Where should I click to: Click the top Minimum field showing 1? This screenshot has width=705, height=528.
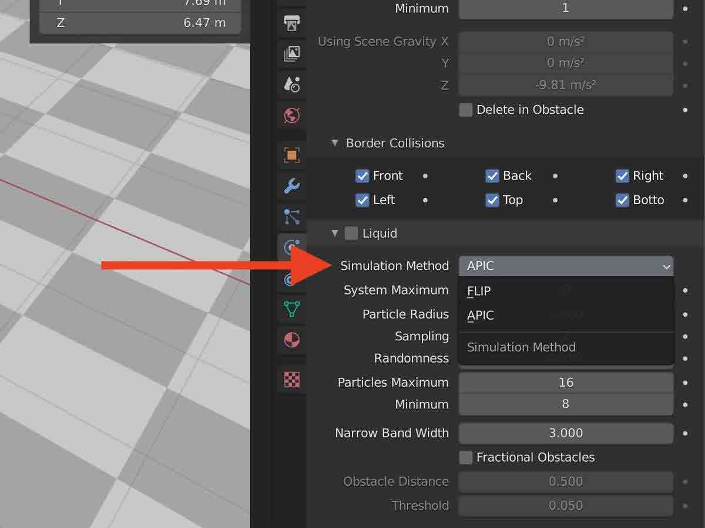tap(566, 9)
